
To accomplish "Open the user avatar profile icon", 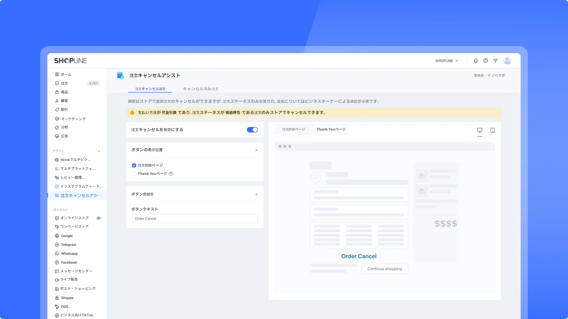I will (x=507, y=61).
